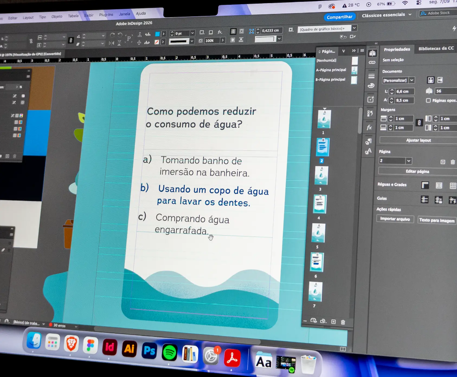457x377 pixels.
Task: Click the fx effects panel icon
Action: (369, 128)
